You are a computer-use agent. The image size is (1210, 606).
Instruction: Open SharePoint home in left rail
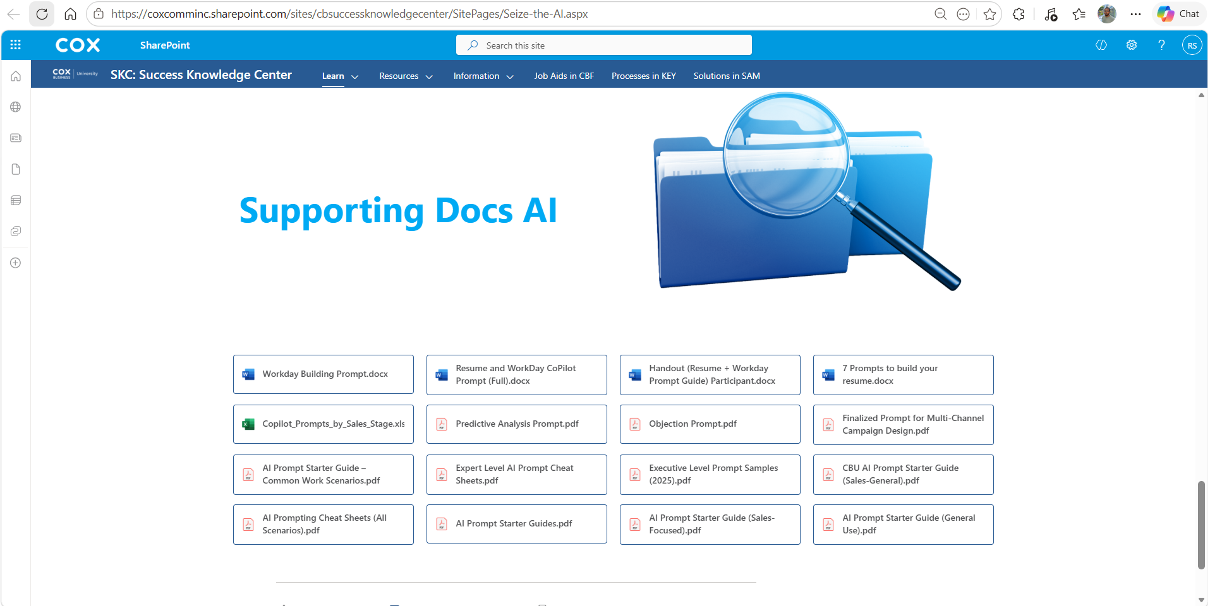pyautogui.click(x=16, y=76)
